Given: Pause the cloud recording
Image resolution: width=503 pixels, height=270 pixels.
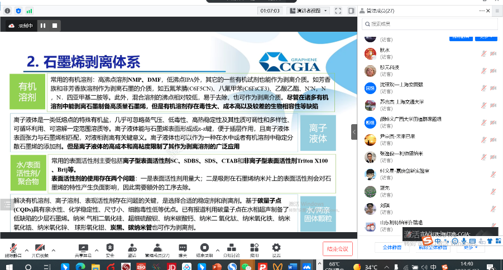Looking at the screenshot, I should 43,26.
